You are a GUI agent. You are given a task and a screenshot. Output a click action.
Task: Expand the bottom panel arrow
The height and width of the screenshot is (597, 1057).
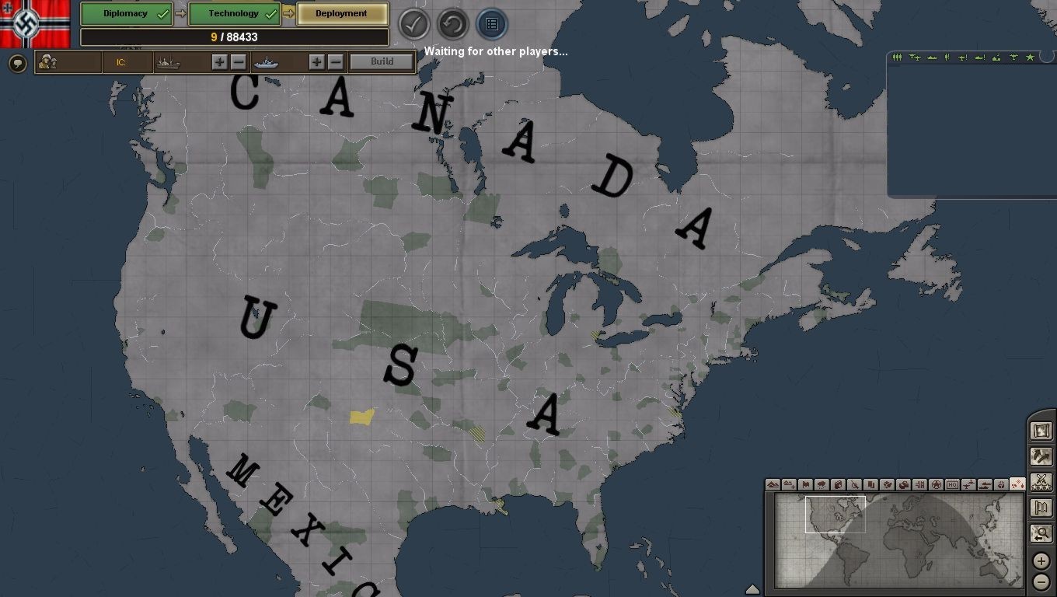(752, 589)
